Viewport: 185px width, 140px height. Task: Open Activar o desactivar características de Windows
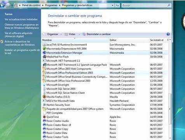[19, 43]
